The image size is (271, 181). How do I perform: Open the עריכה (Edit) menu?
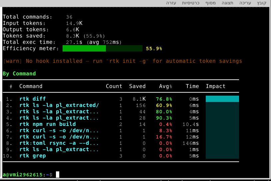coord(245,3)
